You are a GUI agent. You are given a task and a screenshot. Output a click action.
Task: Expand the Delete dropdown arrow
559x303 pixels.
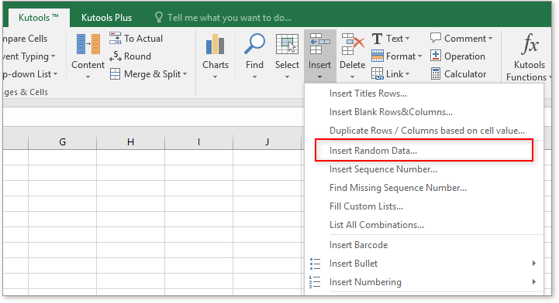click(352, 77)
